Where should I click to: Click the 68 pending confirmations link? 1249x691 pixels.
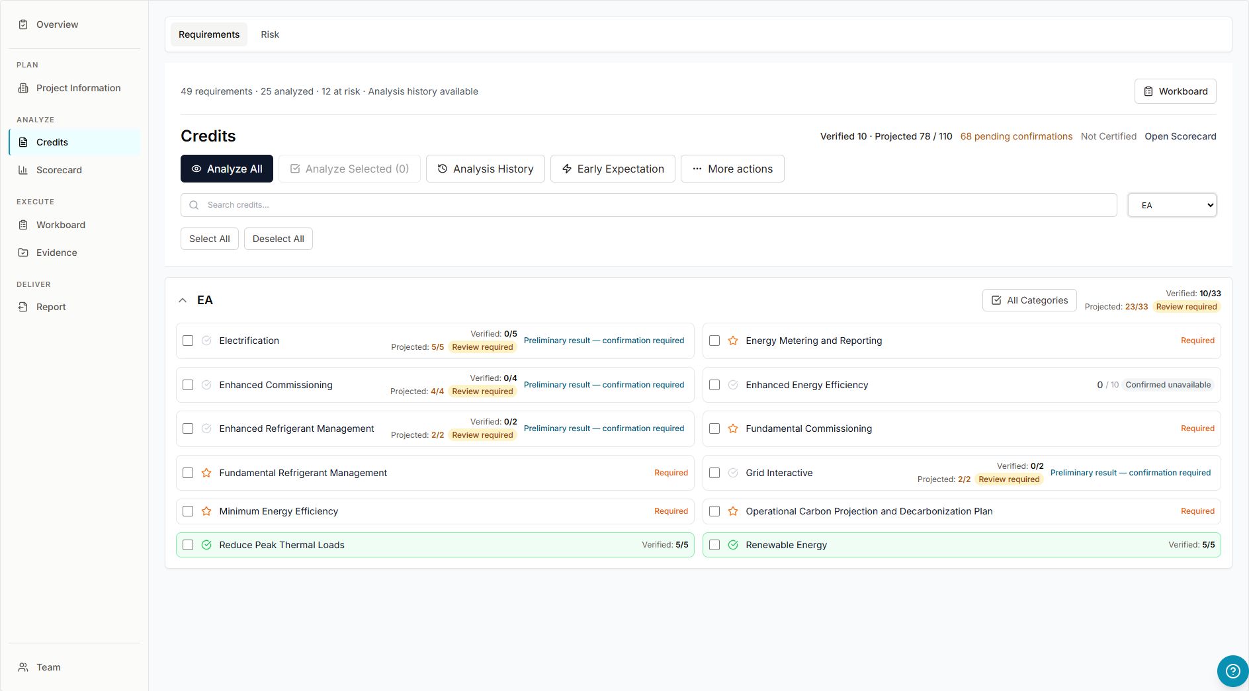[1016, 136]
